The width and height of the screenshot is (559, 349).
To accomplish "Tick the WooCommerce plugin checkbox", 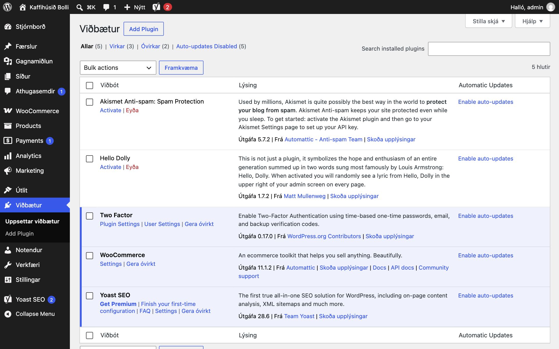I will (90, 256).
